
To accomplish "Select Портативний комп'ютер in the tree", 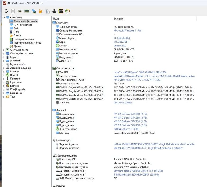I will 28,43.
